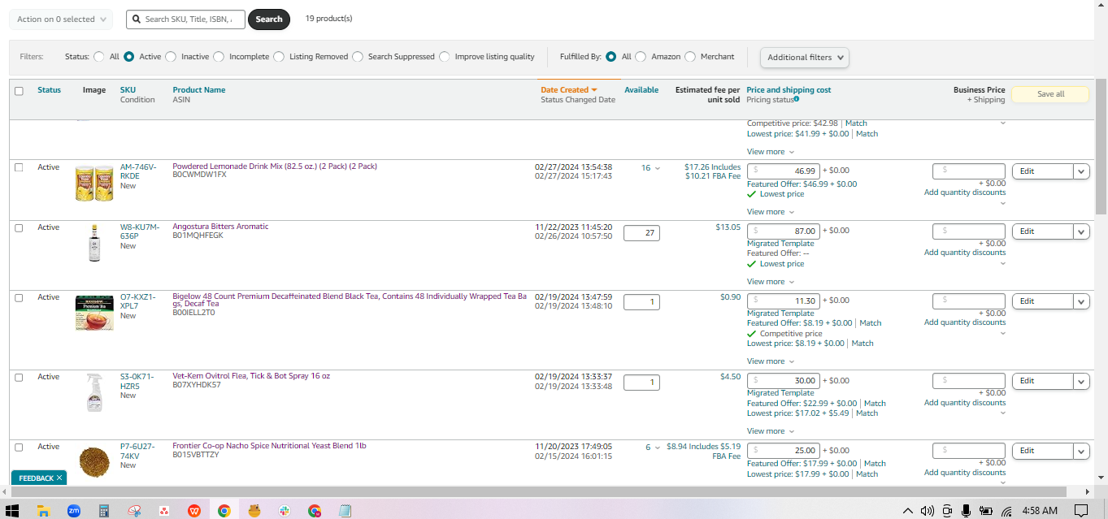
Task: Click the Save all button
Action: (1050, 94)
